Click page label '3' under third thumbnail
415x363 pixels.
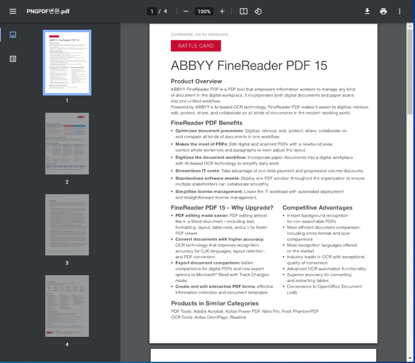(x=67, y=263)
